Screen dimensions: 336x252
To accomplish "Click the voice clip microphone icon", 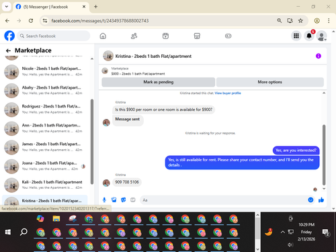I will pyautogui.click(x=104, y=200).
